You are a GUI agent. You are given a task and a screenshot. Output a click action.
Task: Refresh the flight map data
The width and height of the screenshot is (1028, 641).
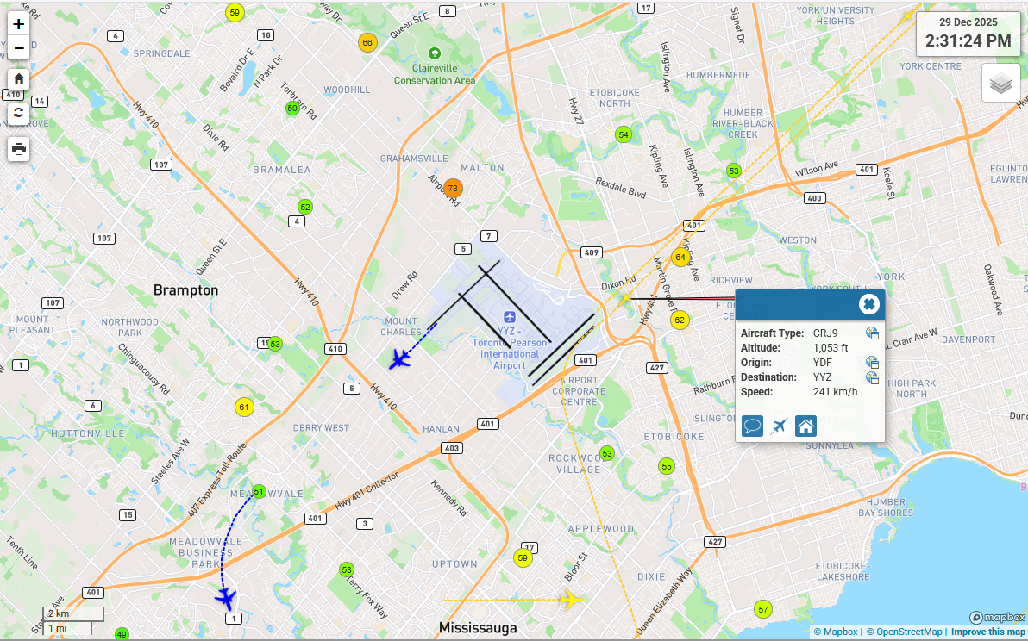point(19,113)
